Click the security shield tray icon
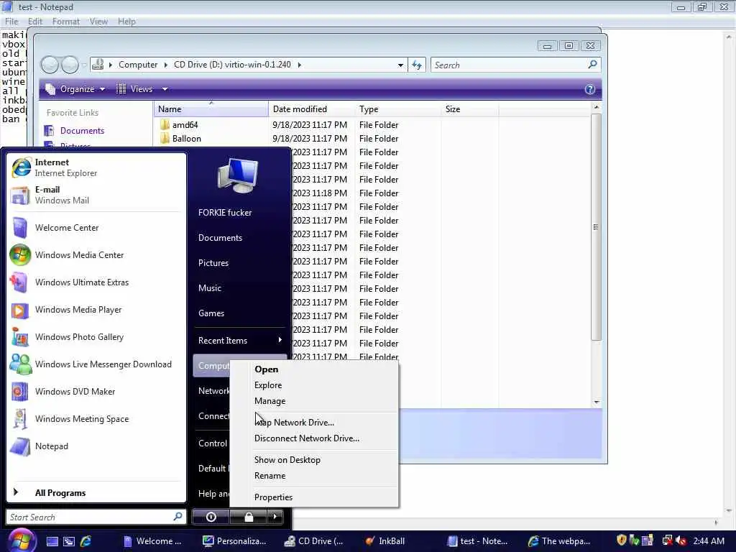736x552 pixels. (x=622, y=540)
